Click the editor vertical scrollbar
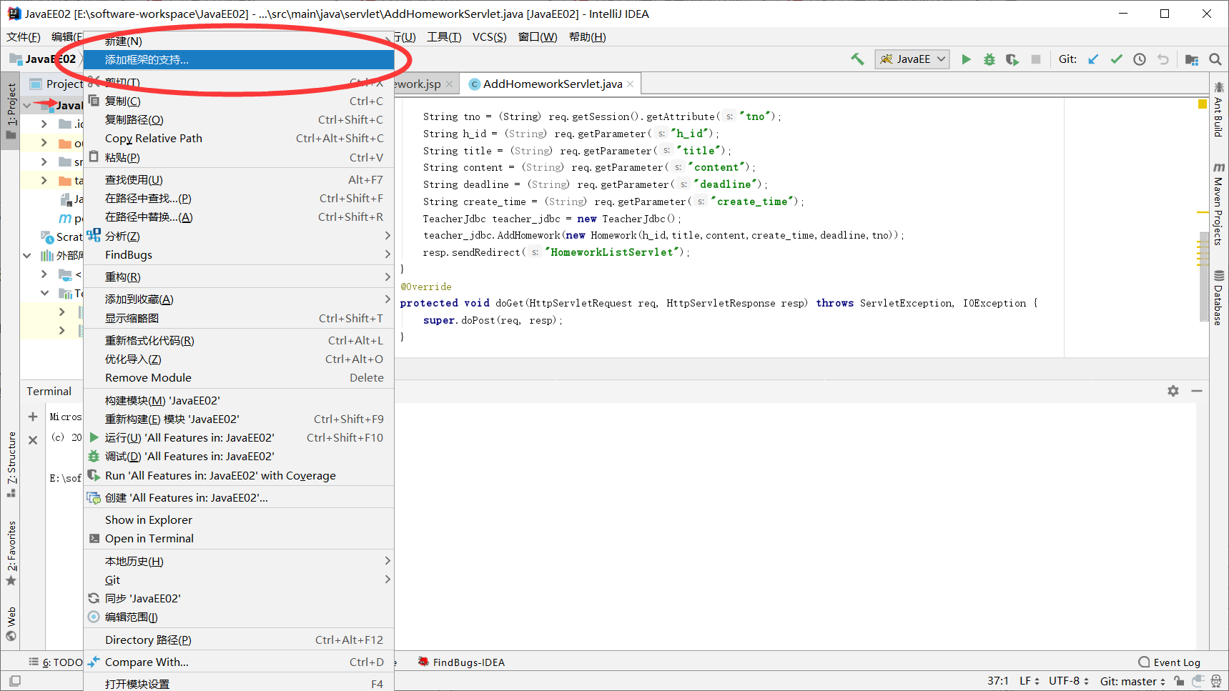This screenshot has height=691, width=1229. coord(1203,277)
